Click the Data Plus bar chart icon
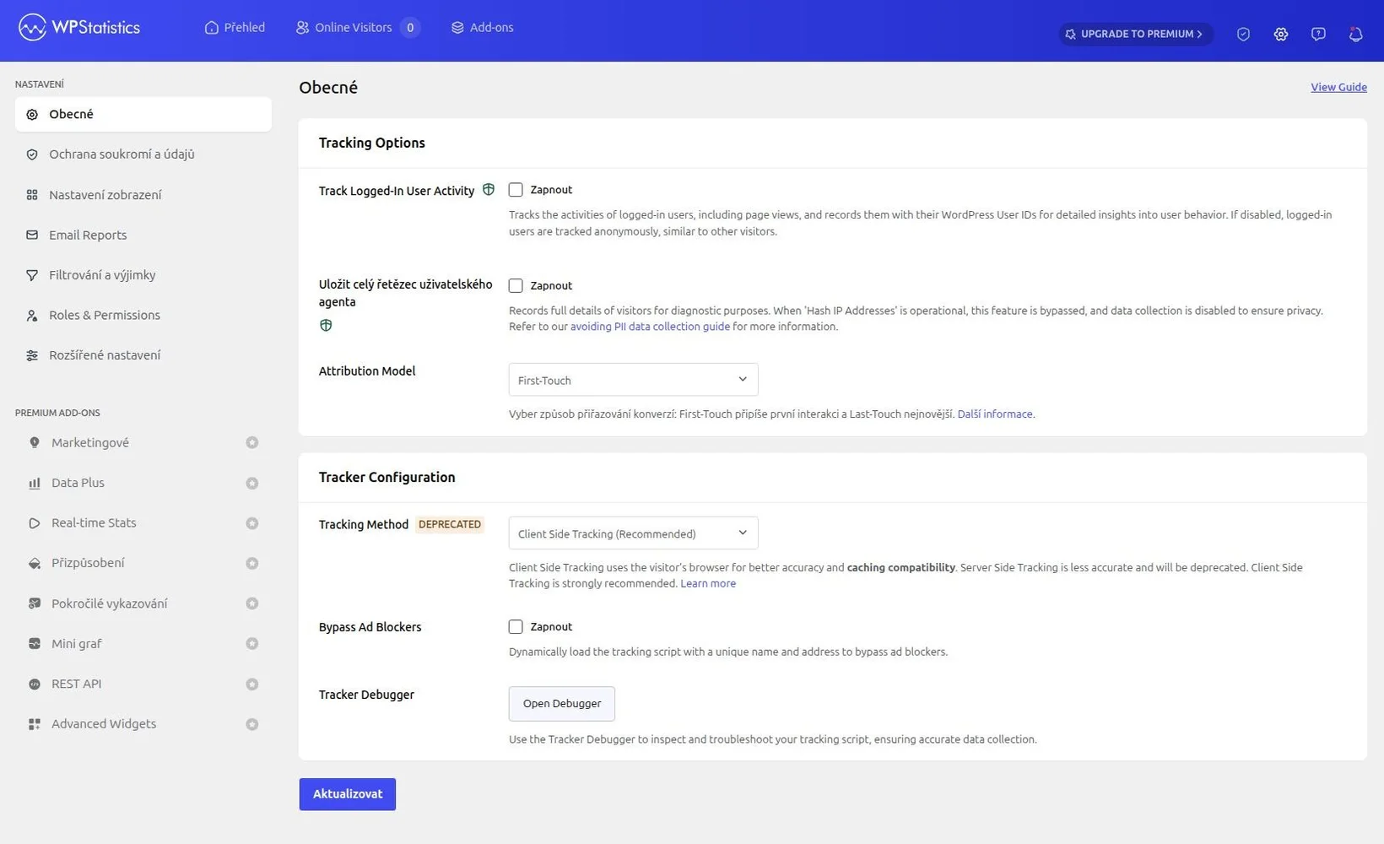Viewport: 1384px width, 844px height. point(35,483)
